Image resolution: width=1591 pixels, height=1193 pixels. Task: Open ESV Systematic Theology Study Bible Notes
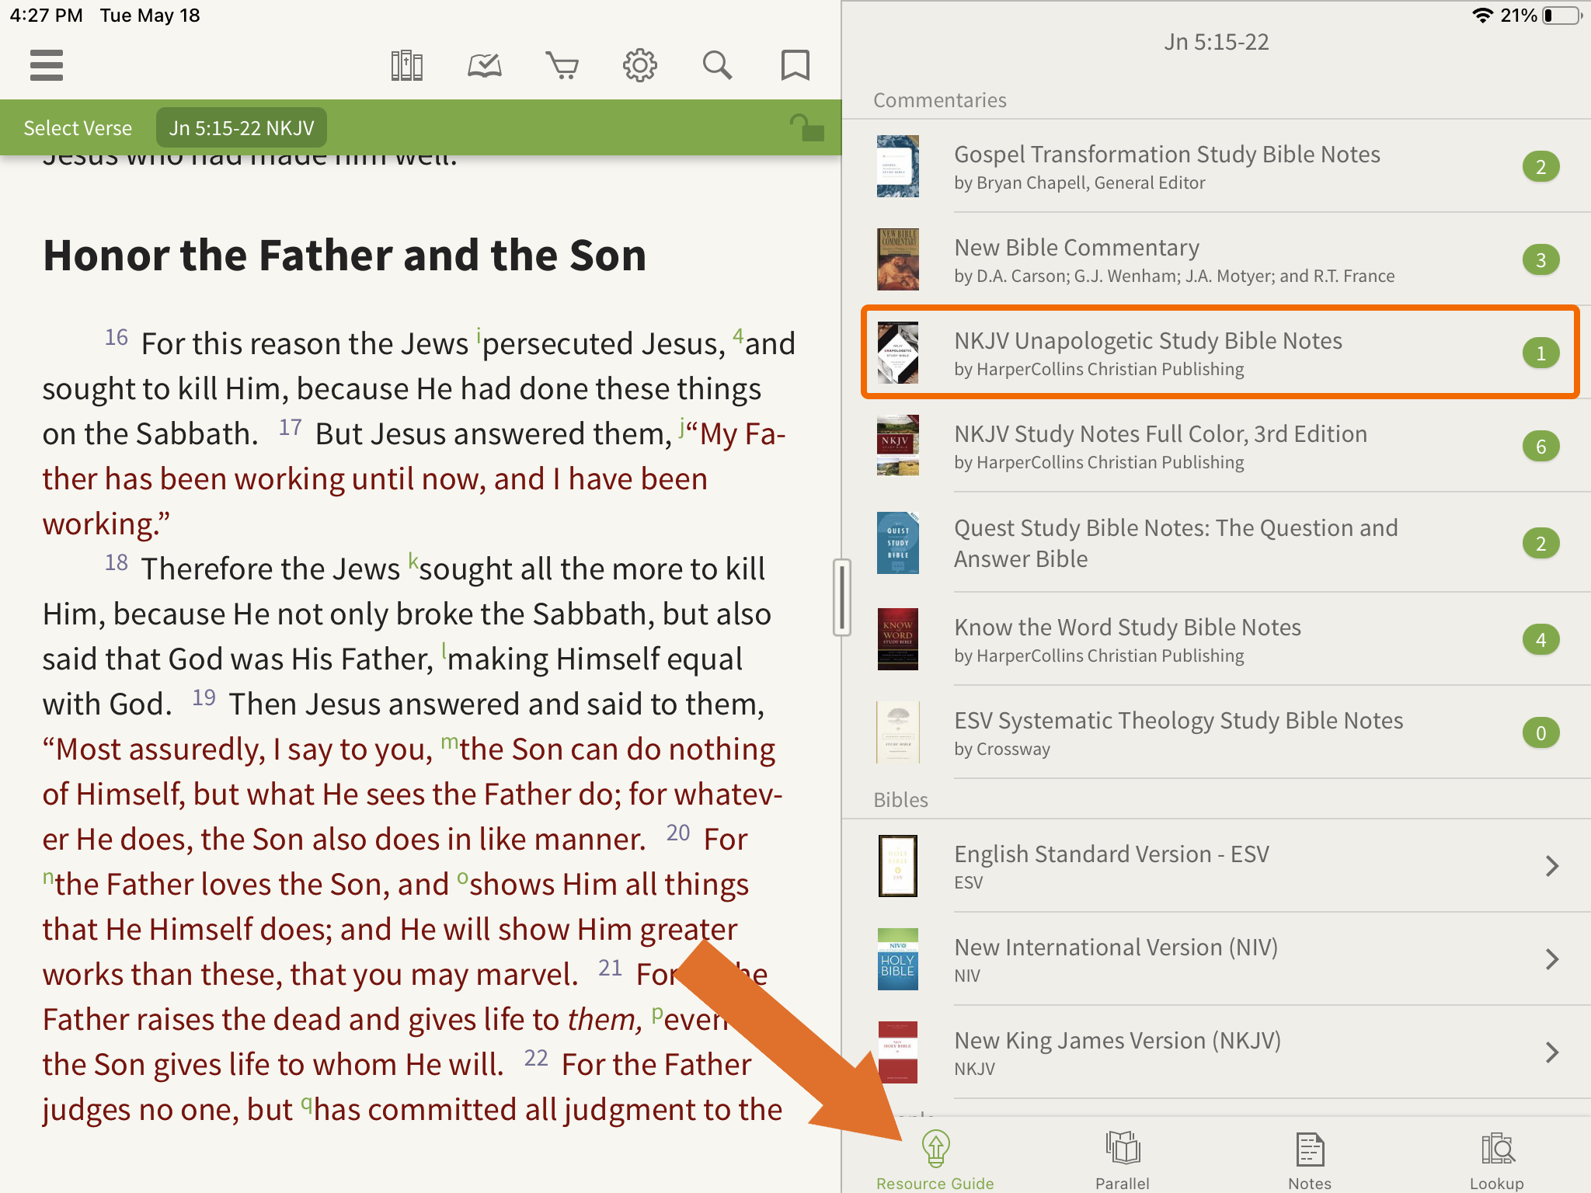(x=1217, y=732)
